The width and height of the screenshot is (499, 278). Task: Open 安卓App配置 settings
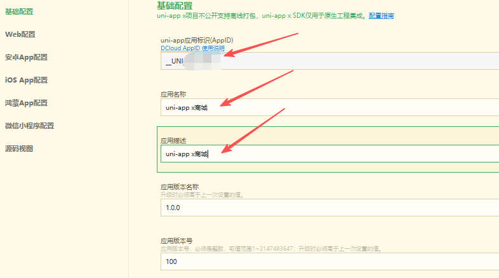tap(26, 57)
